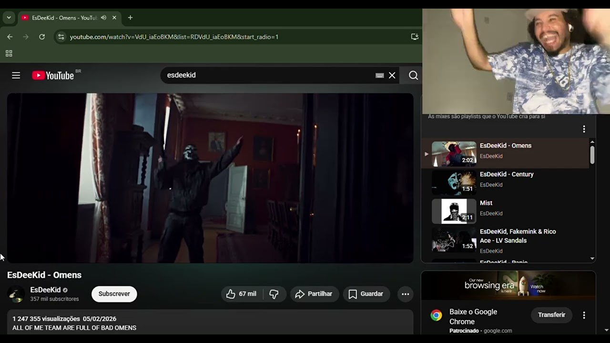Open the ad options three-dot menu
The height and width of the screenshot is (343, 610).
584,315
